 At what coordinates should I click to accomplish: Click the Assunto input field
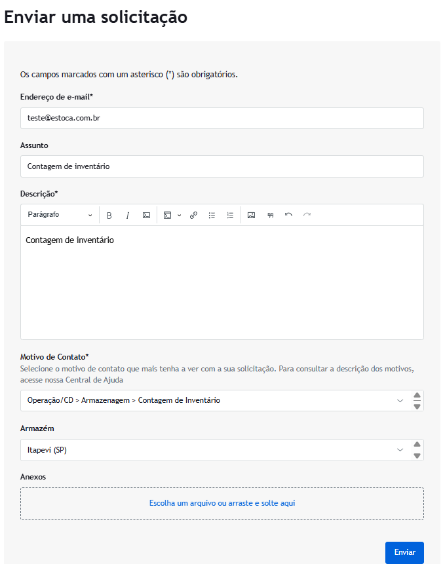click(x=221, y=166)
